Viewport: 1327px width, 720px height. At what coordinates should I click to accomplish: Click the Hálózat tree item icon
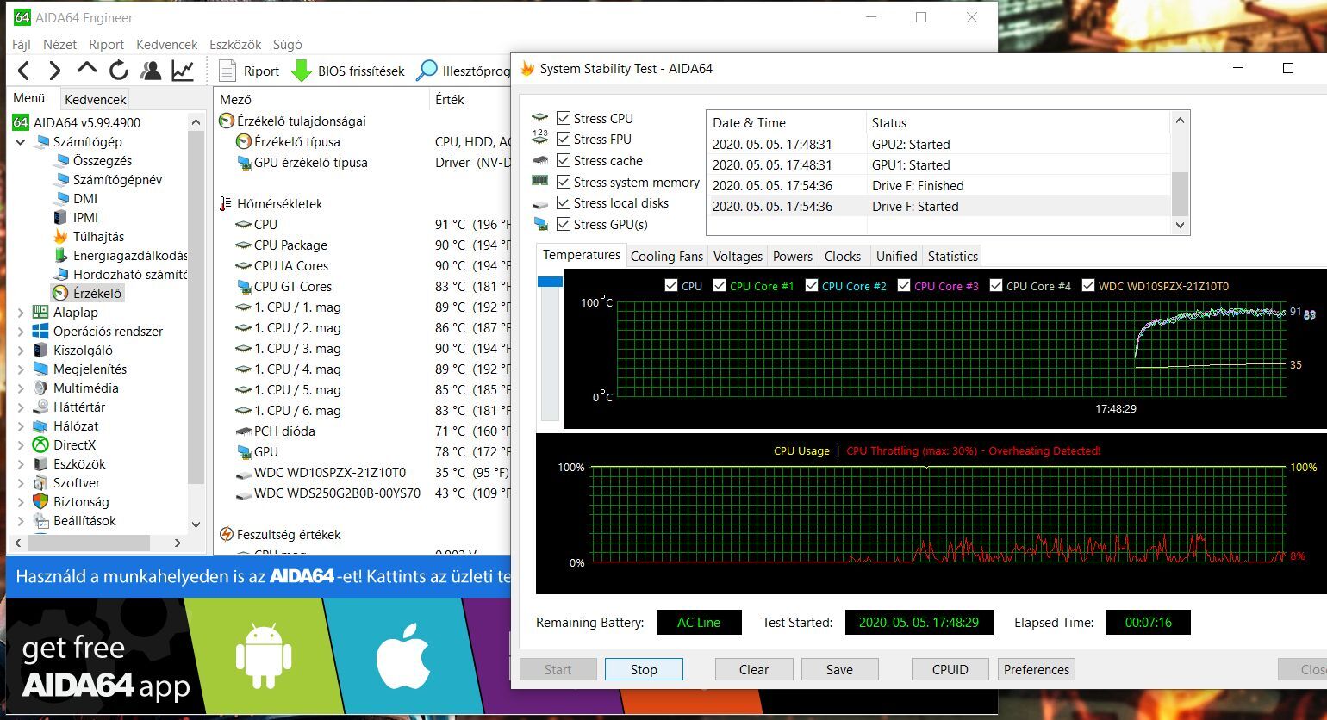point(40,425)
